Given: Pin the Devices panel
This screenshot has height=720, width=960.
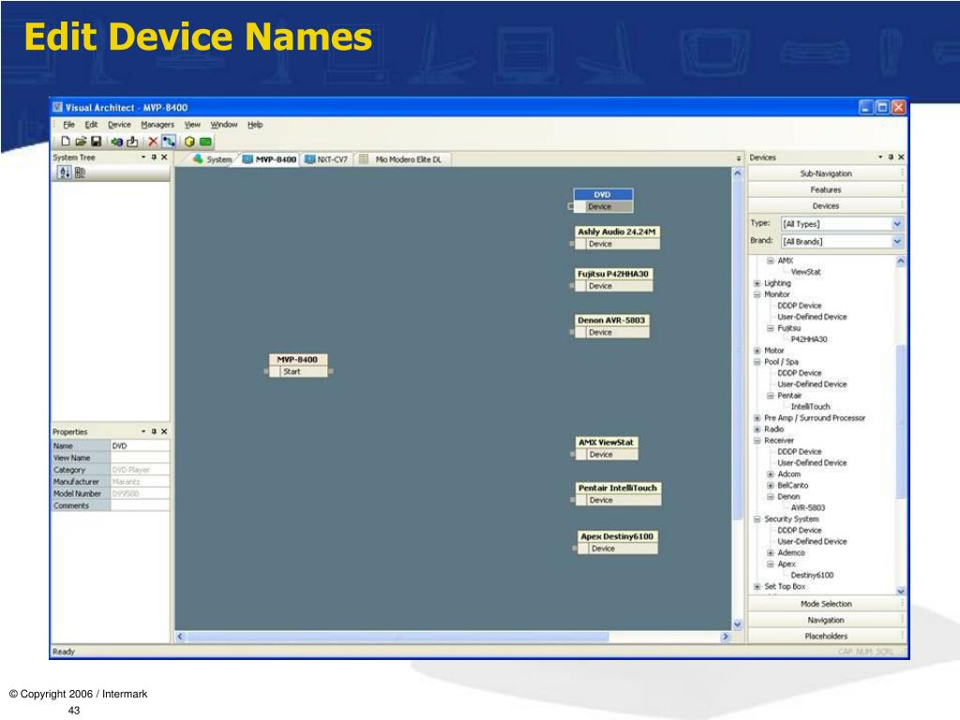Looking at the screenshot, I should click(891, 157).
